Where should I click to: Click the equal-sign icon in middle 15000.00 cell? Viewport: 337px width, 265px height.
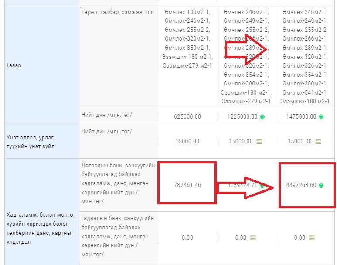pyautogui.click(x=259, y=142)
